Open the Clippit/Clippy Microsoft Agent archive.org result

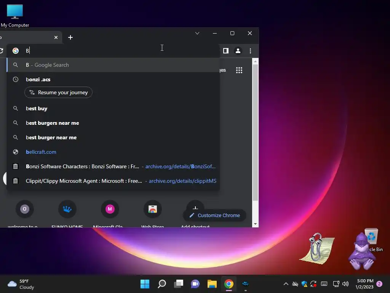coord(113,181)
